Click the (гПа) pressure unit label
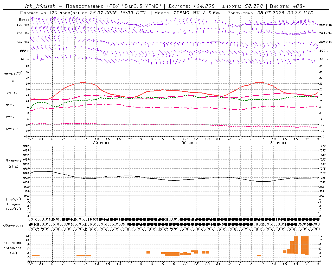 (14, 167)
